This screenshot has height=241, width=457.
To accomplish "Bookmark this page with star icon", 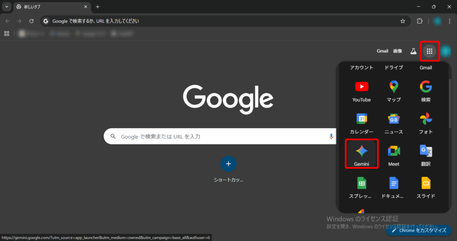I will [403, 21].
